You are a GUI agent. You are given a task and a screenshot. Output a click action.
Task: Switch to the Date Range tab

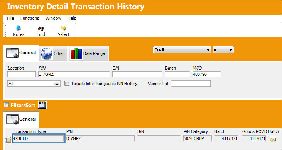click(88, 53)
